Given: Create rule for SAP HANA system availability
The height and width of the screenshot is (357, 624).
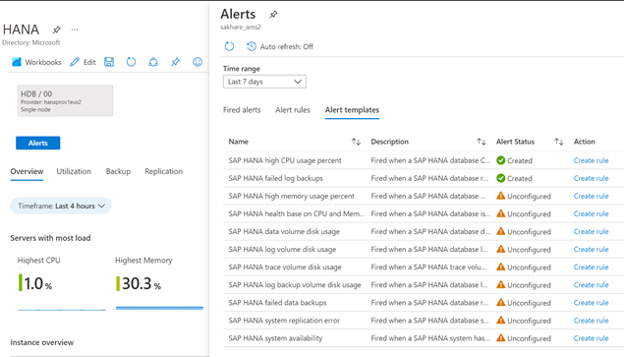Looking at the screenshot, I should (591, 338).
